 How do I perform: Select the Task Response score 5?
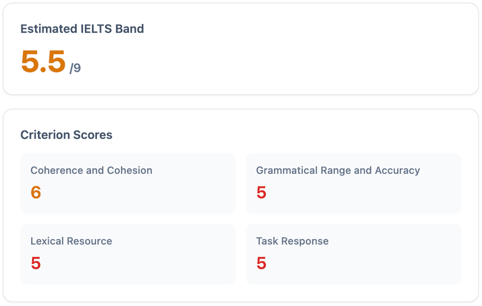pyautogui.click(x=262, y=263)
